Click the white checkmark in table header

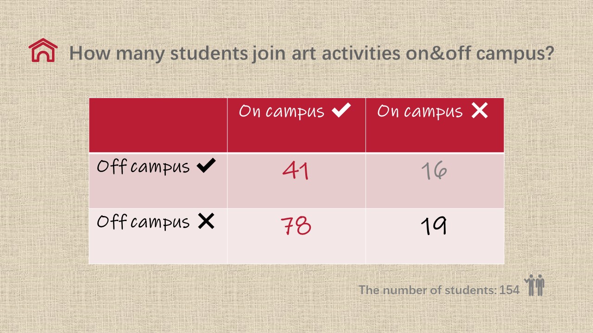click(341, 111)
